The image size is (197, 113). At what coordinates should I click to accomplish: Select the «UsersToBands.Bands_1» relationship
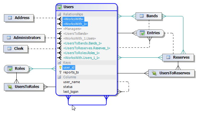coord(82,43)
